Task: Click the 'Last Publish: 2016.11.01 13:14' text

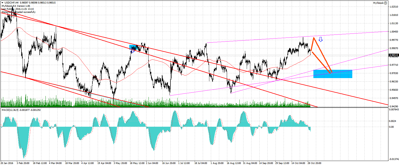Action: (x=18, y=9)
